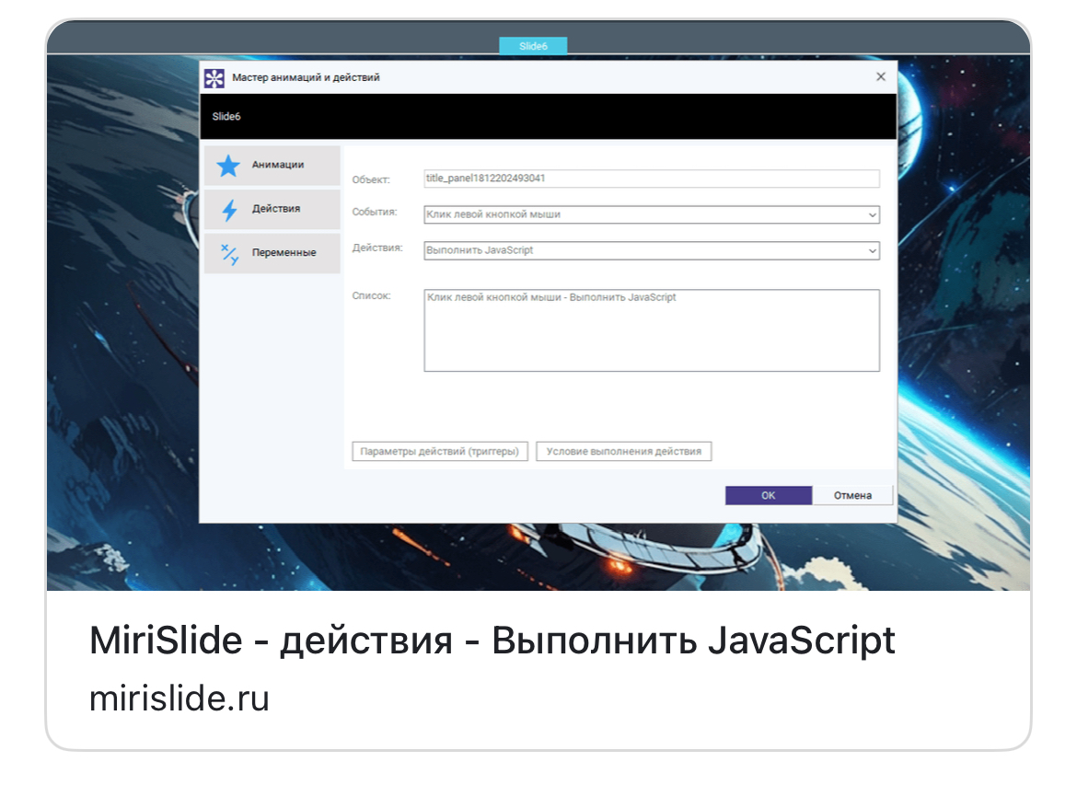Select the star icon on the Анимации tab
The height and width of the screenshot is (785, 1077).
[227, 166]
